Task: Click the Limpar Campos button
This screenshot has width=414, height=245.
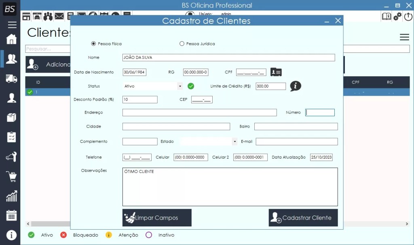Action: click(x=157, y=218)
